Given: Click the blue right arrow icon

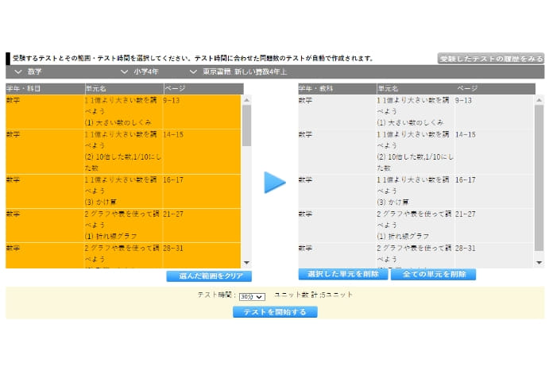Looking at the screenshot, I should [x=275, y=182].
